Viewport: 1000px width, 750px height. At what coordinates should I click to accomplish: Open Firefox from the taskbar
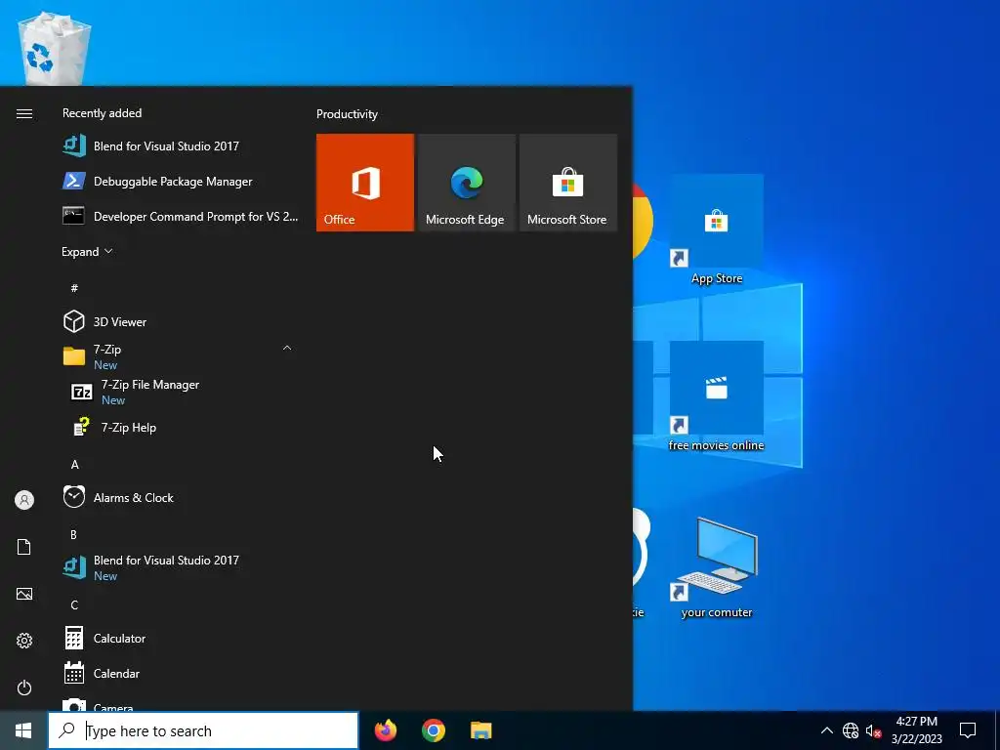(x=385, y=730)
